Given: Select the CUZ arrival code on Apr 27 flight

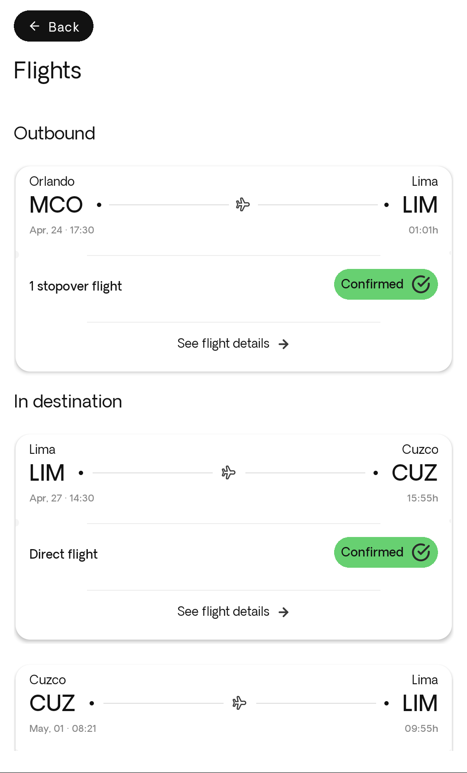Looking at the screenshot, I should tap(414, 473).
